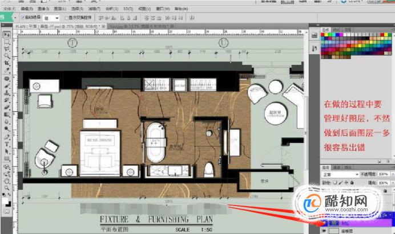Screen dimensions: 395x234
Task: Open the Filter menu
Action: 94,9
